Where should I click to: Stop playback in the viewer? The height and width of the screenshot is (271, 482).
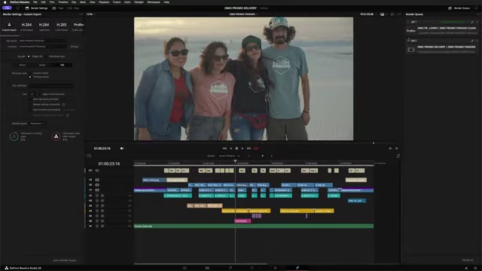(x=236, y=148)
